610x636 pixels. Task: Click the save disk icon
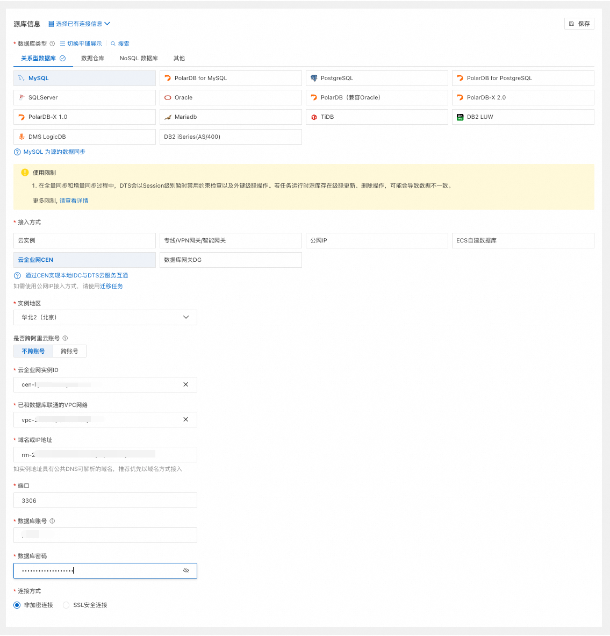[571, 24]
